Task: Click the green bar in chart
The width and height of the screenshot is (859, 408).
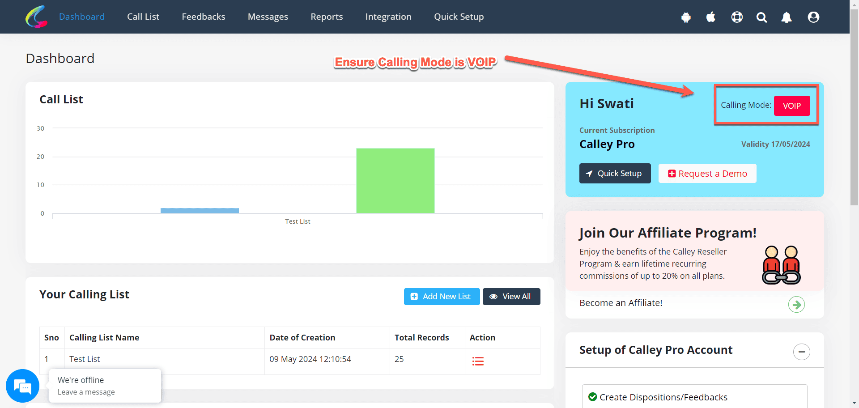Action: (x=395, y=180)
